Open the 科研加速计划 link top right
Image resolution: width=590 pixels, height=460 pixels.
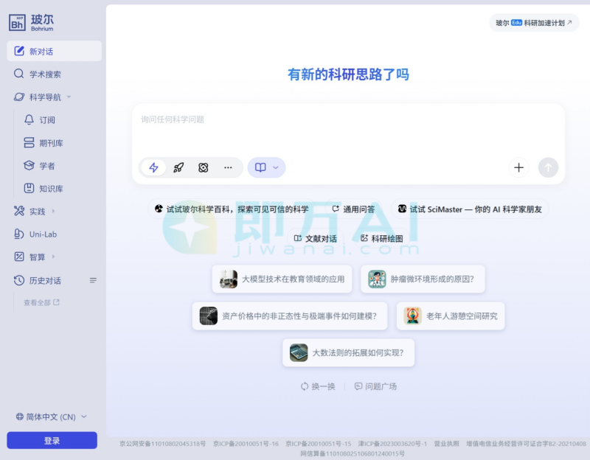(x=537, y=23)
